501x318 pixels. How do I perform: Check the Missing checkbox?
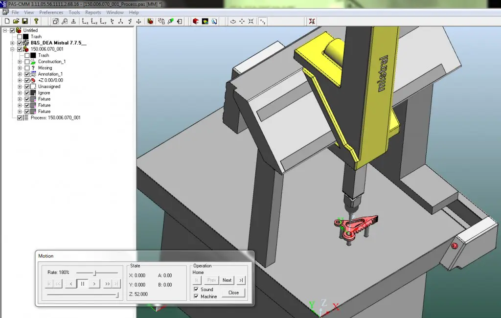[27, 68]
